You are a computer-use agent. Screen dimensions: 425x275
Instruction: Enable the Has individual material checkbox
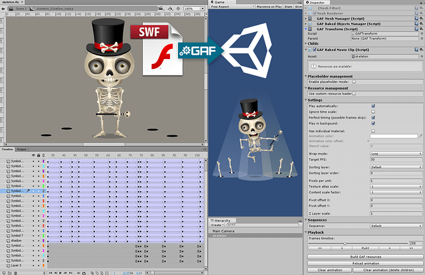(x=373, y=131)
